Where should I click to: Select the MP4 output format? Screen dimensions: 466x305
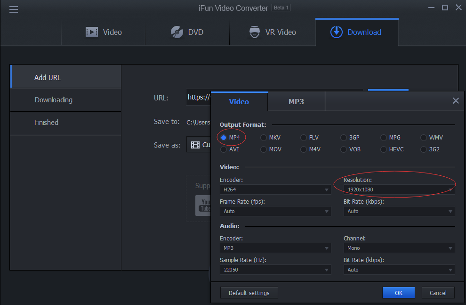[x=224, y=138]
